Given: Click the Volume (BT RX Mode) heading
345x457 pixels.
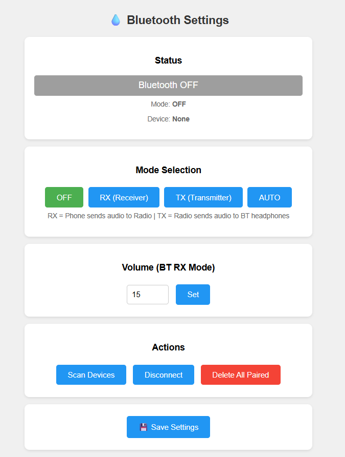Looking at the screenshot, I should (x=168, y=267).
